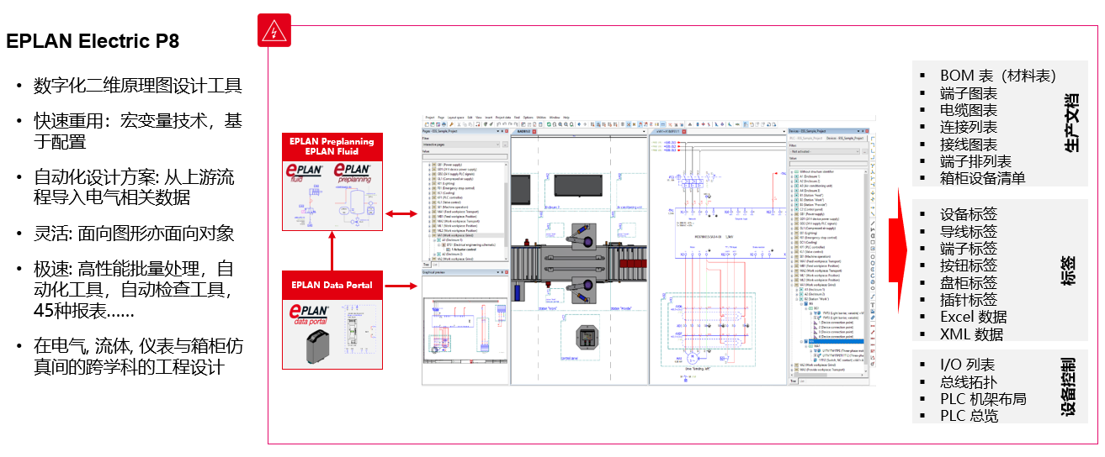Image resolution: width=1105 pixels, height=457 pixels.
Task: Expand KF1 (PLC controller) in Pages tree
Action: pos(429,197)
